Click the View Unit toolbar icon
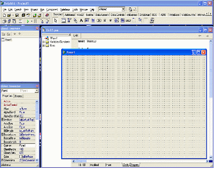The height and width of the screenshot is (169, 214). tap(4, 21)
